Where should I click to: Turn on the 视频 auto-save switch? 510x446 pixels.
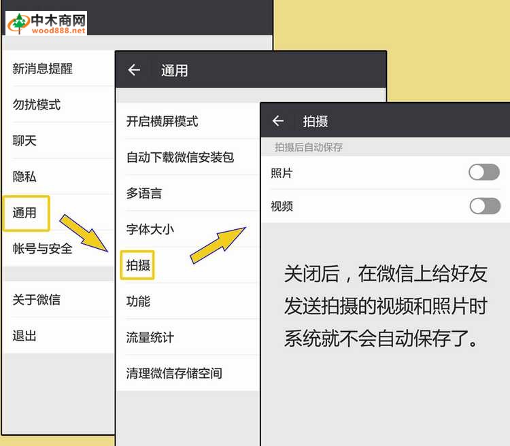pyautogui.click(x=485, y=206)
